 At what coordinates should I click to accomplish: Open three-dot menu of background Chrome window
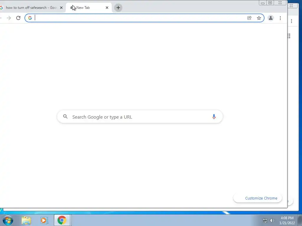[291, 21]
